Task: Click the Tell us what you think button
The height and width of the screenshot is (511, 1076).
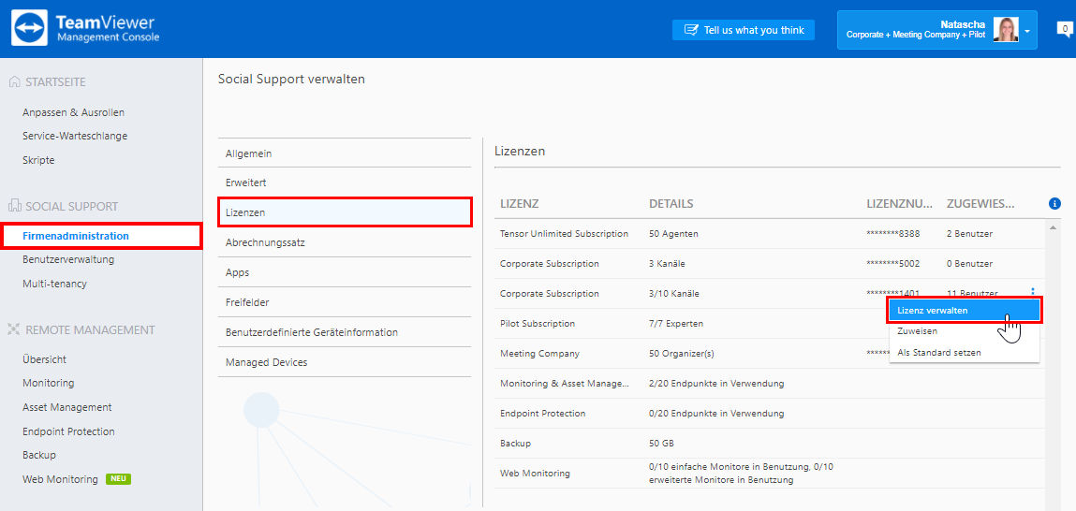Action: coord(744,30)
